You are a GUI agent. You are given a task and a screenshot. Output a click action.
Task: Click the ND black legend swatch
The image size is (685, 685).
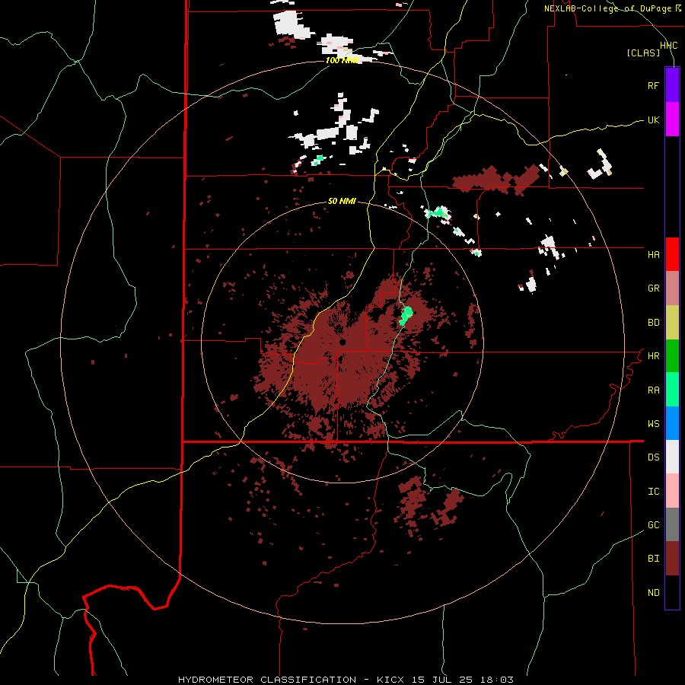pos(672,592)
